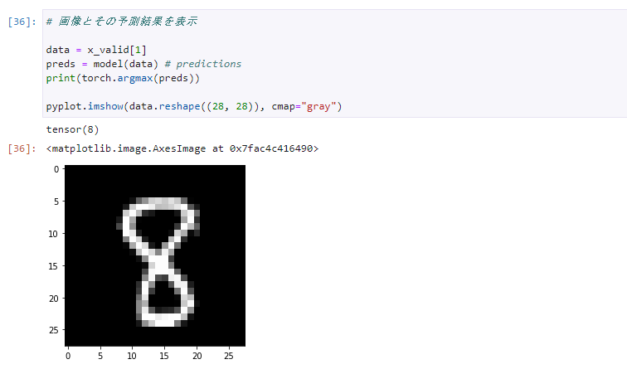
Task: Click the upper loop of the 8 digit
Action: (x=158, y=225)
